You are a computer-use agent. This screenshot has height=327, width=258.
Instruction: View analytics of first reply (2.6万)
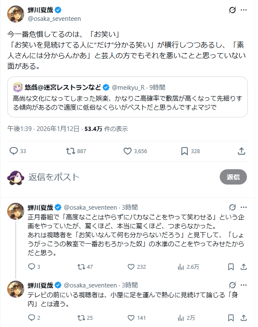181,267
